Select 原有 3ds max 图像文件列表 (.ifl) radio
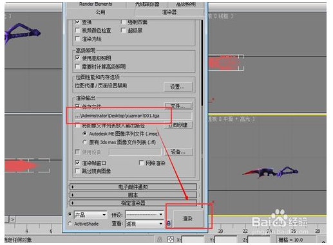 [85, 142]
